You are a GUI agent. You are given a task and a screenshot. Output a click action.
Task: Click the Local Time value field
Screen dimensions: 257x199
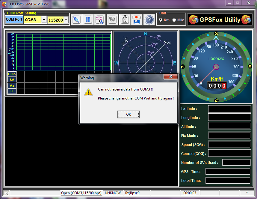[x=228, y=180]
